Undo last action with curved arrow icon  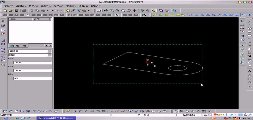(48, 10)
